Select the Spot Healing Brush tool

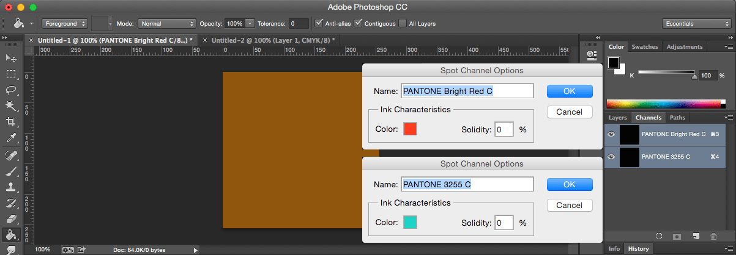(10, 156)
